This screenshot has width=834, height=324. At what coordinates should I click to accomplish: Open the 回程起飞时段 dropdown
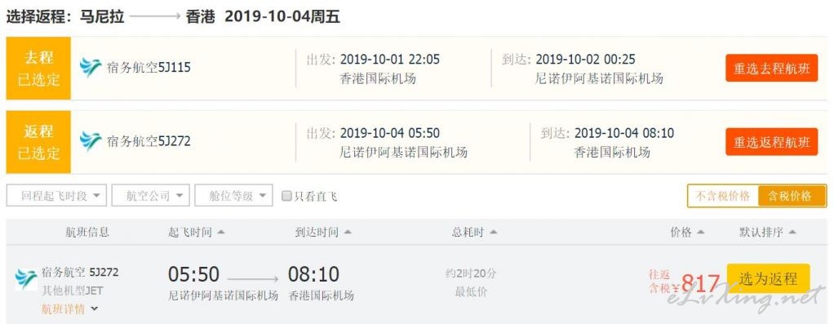[56, 195]
